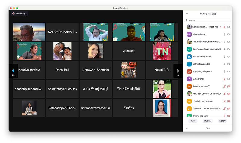Select the Nettawan Somnam tile
The width and height of the screenshot is (241, 143).
tap(95, 70)
